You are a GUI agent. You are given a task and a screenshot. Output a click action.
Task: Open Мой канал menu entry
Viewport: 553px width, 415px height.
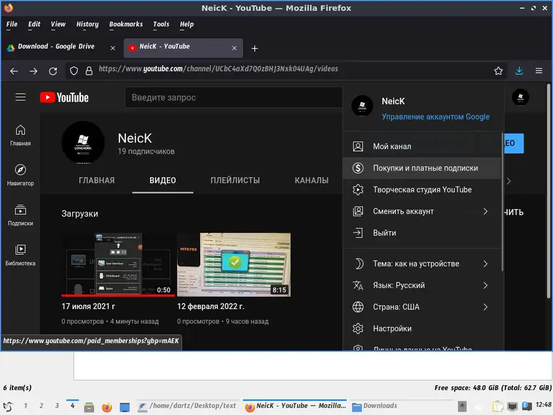(x=422, y=146)
